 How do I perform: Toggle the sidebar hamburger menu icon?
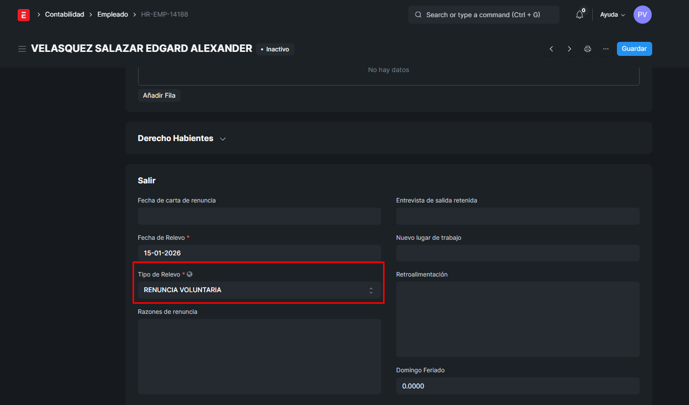(22, 49)
